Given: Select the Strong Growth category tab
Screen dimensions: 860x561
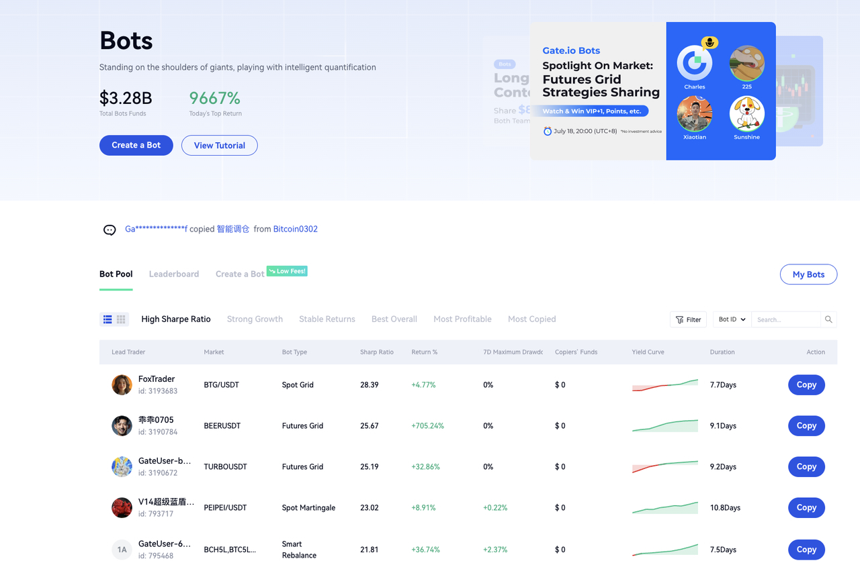Looking at the screenshot, I should 255,319.
